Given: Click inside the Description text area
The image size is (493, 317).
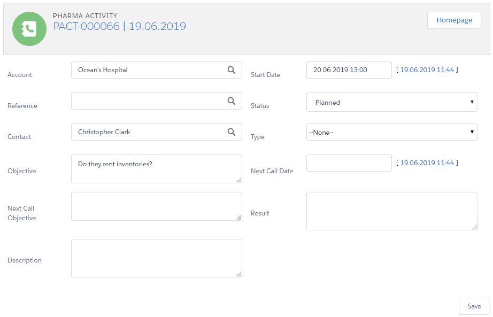Looking at the screenshot, I should coord(156,258).
